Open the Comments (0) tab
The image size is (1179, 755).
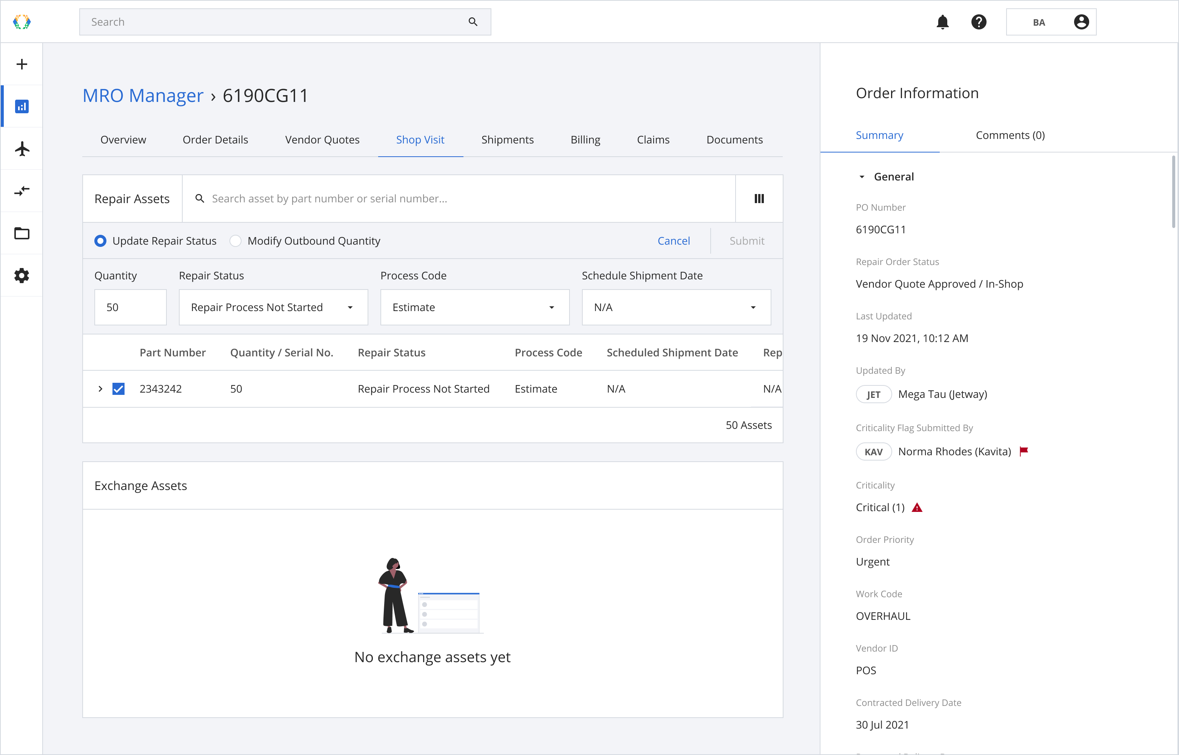point(1010,135)
